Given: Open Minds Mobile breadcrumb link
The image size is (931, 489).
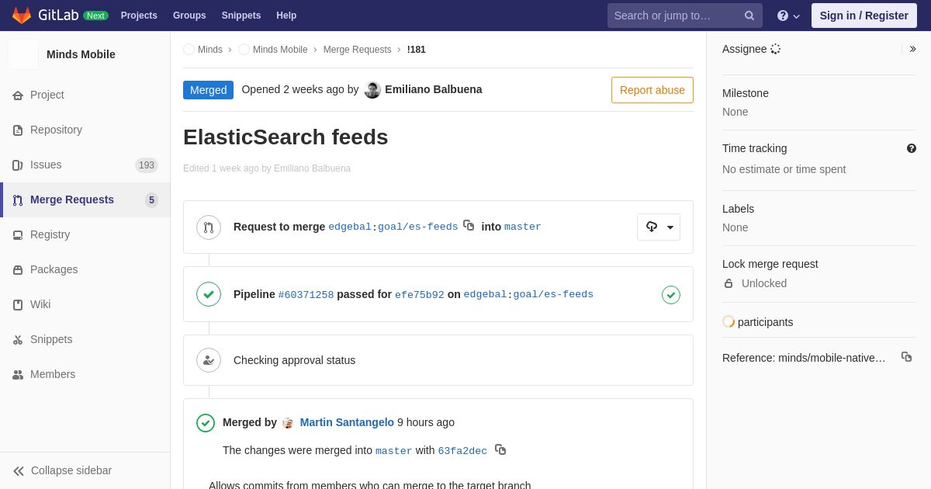Looking at the screenshot, I should click(280, 50).
